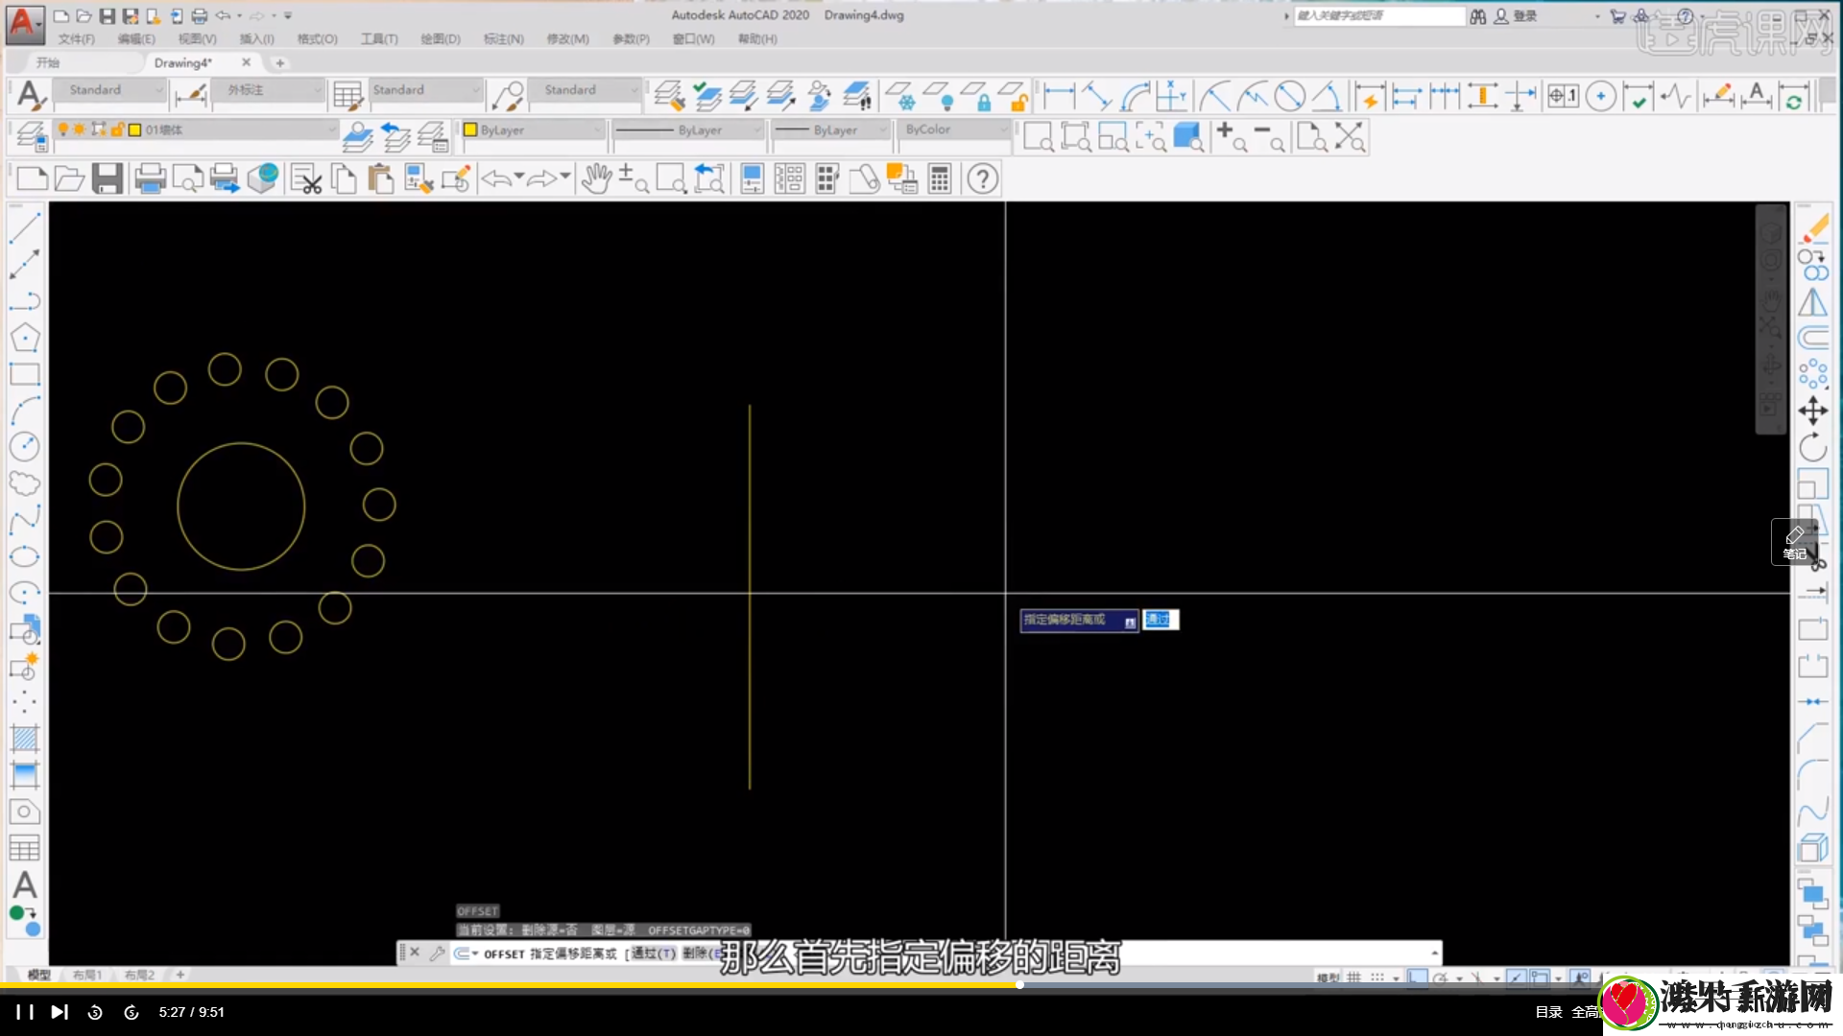
Task: Open the dimension style dropdown
Action: point(269,89)
